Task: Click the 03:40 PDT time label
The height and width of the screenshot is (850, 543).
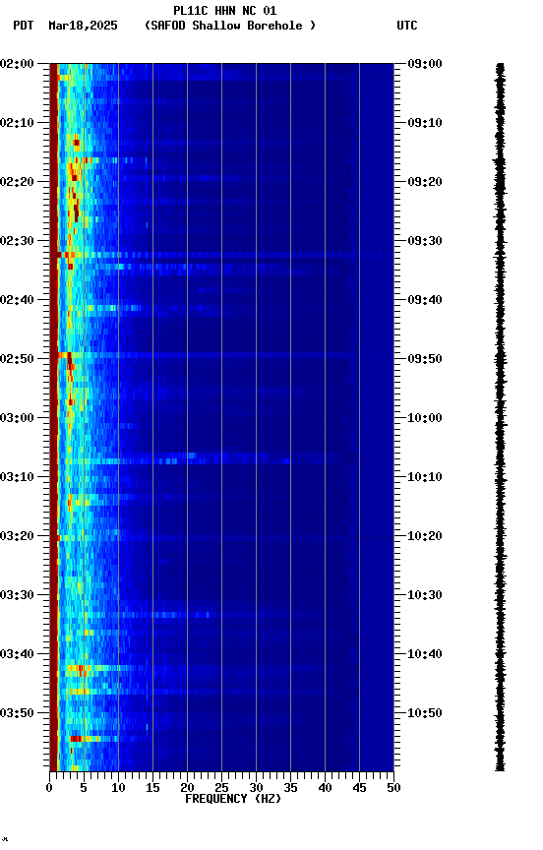Action: (17, 654)
